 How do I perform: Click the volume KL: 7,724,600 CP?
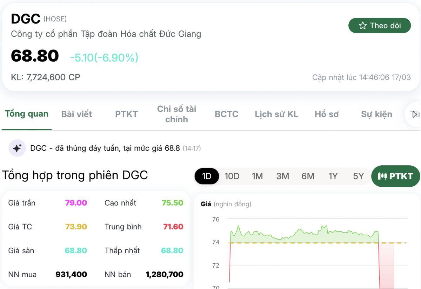click(x=46, y=77)
